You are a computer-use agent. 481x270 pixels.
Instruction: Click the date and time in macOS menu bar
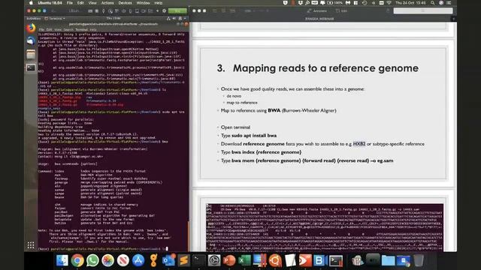[x=410, y=3]
